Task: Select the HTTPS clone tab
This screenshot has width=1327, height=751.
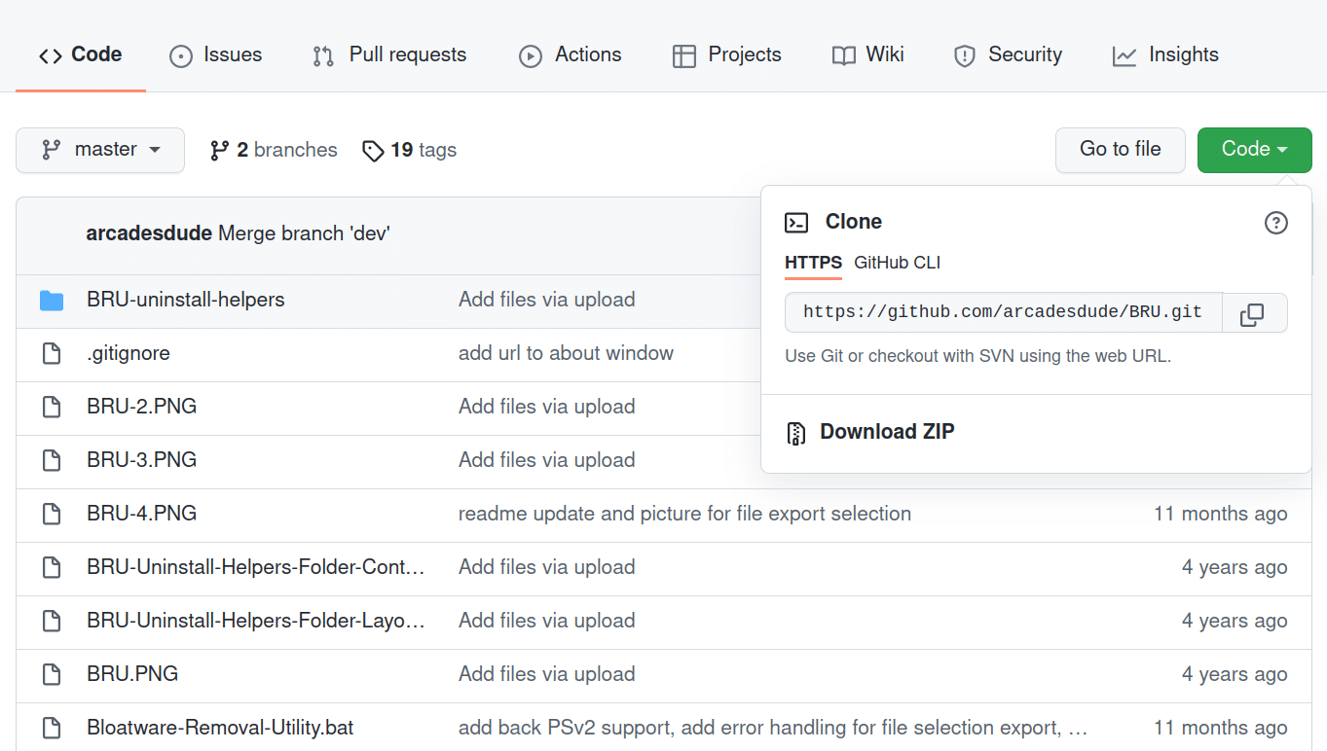Action: (813, 263)
